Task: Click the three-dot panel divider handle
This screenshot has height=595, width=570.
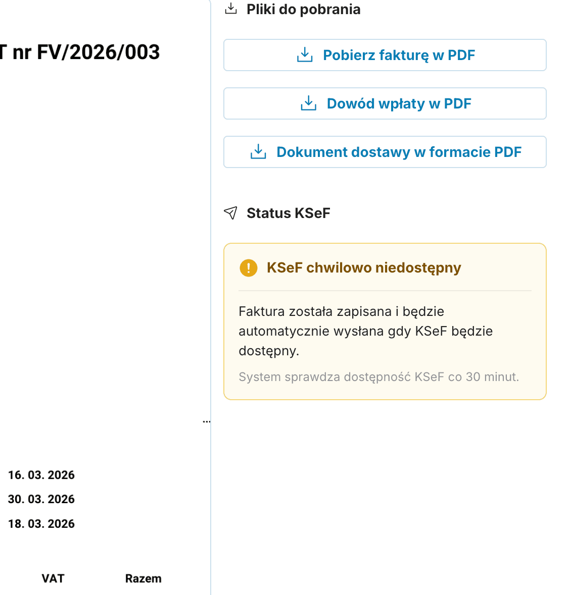Action: (206, 421)
